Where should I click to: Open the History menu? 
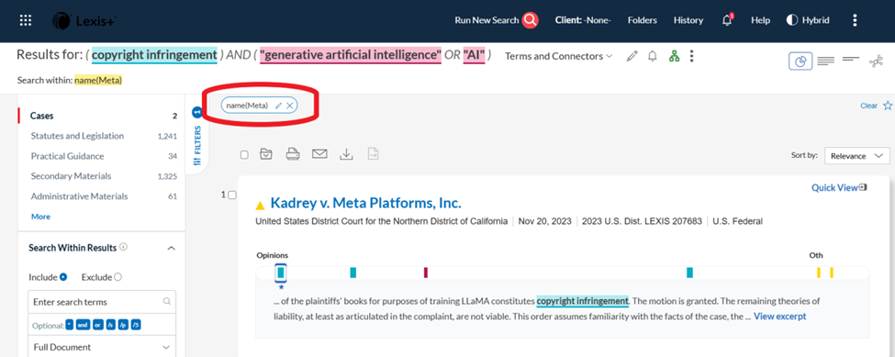click(688, 20)
